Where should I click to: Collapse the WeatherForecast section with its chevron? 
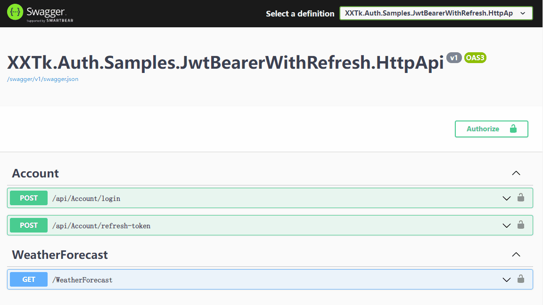(x=516, y=255)
